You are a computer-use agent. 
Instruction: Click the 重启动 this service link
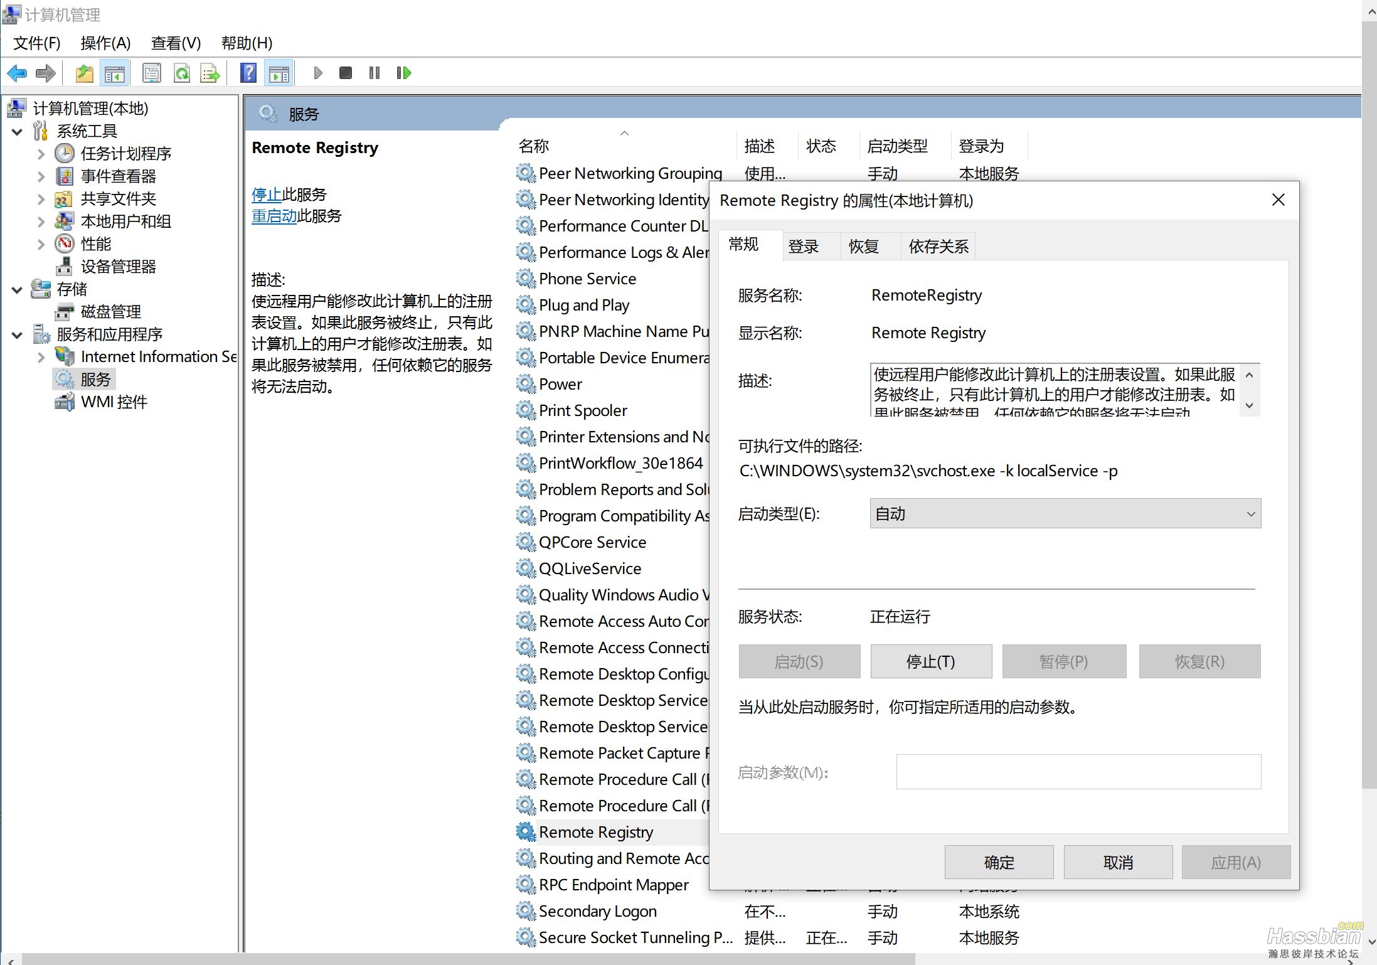click(274, 216)
